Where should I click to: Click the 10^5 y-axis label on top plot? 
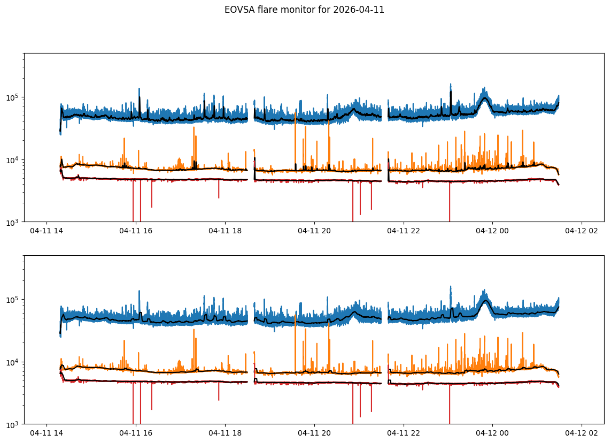pyautogui.click(x=14, y=97)
